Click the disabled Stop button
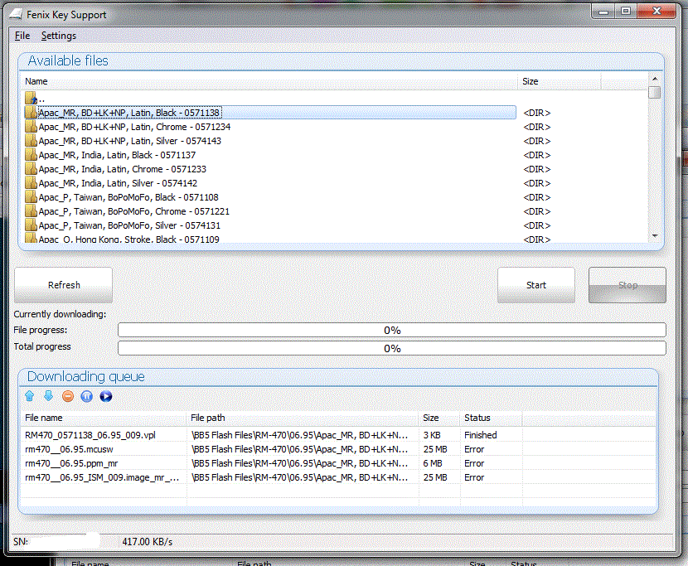The height and width of the screenshot is (566, 688). [x=627, y=285]
